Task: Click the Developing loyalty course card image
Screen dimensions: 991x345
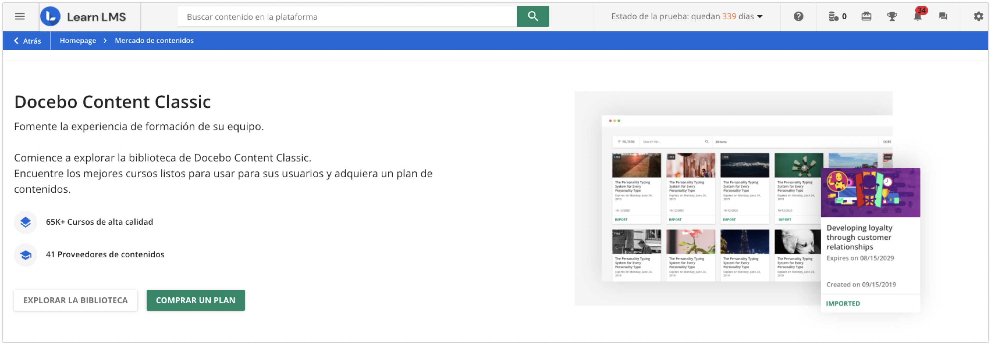Action: click(870, 193)
